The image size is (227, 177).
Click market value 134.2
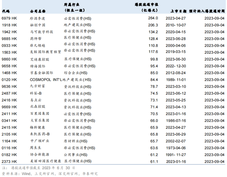[x=153, y=32]
